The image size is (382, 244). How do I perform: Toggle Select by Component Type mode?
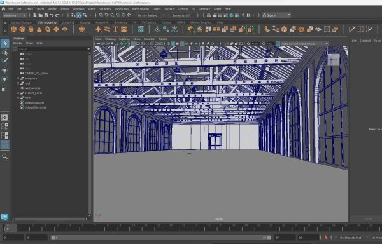pos(85,15)
